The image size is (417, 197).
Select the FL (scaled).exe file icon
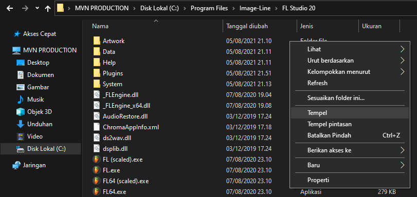point(96,160)
